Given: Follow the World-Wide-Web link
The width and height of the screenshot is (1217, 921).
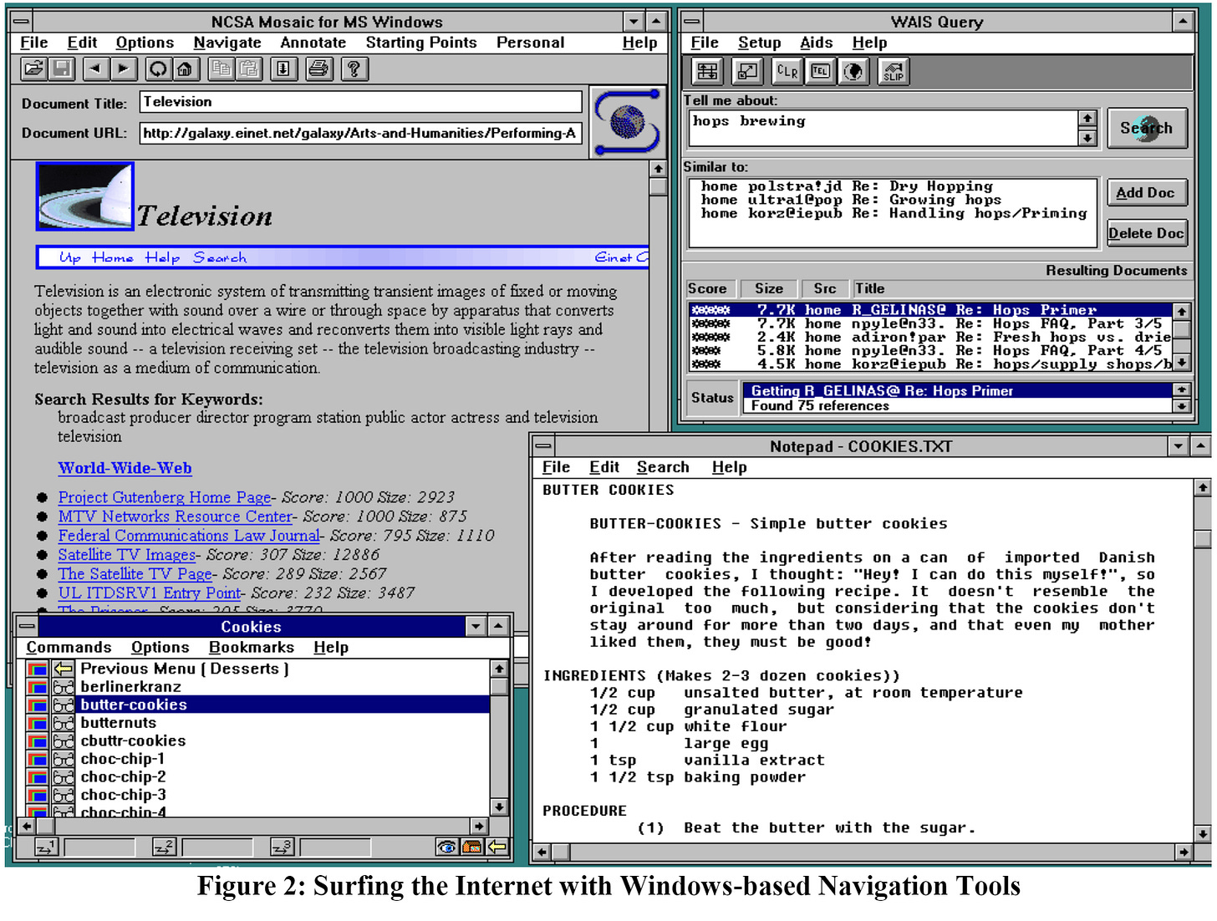Looking at the screenshot, I should click(125, 468).
